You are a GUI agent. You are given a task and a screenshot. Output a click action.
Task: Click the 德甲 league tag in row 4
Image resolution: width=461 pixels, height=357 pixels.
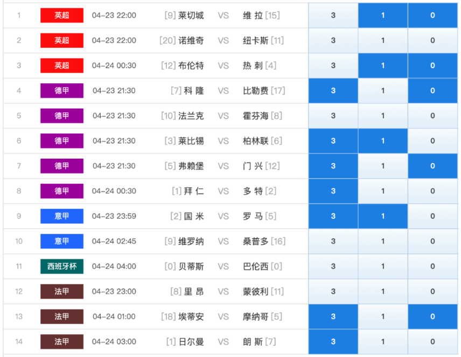[x=62, y=91]
